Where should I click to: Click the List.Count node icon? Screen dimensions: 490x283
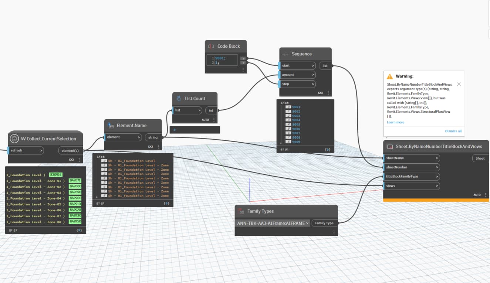pyautogui.click(x=179, y=99)
